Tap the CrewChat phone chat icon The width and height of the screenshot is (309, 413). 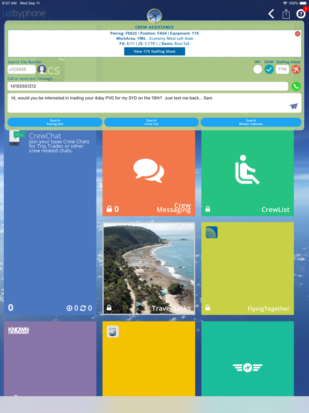point(17,138)
